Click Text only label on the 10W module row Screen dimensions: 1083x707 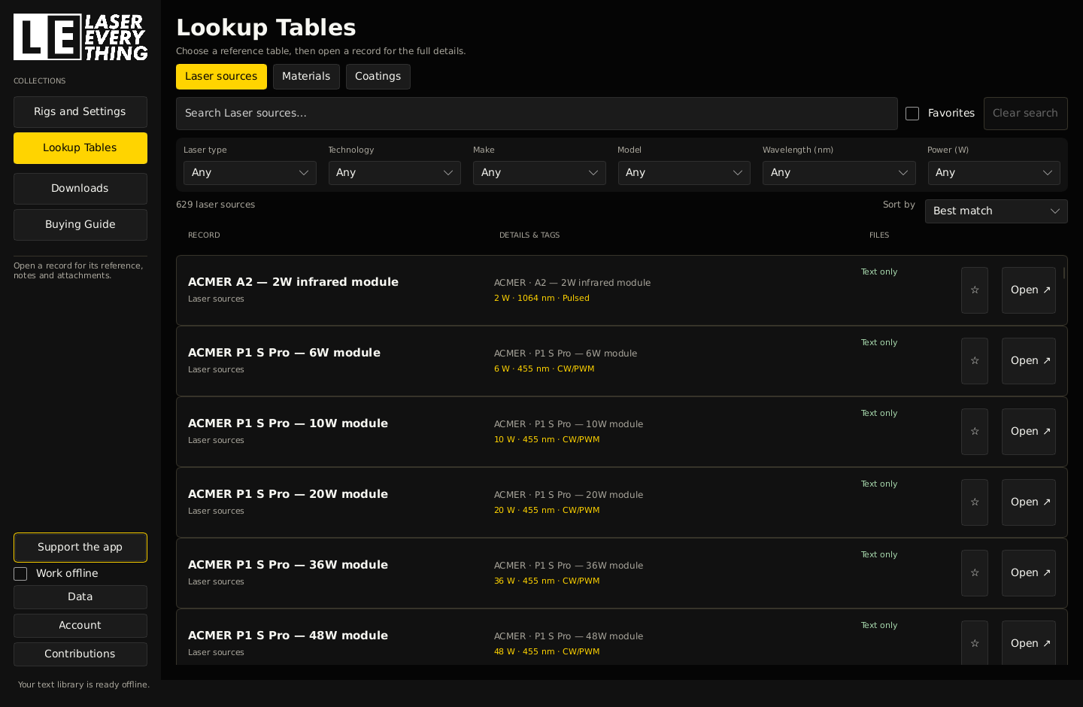(879, 414)
